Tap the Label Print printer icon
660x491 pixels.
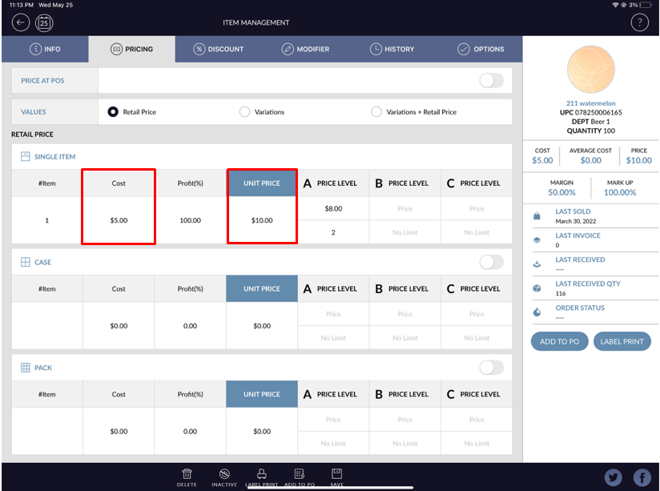point(261,475)
